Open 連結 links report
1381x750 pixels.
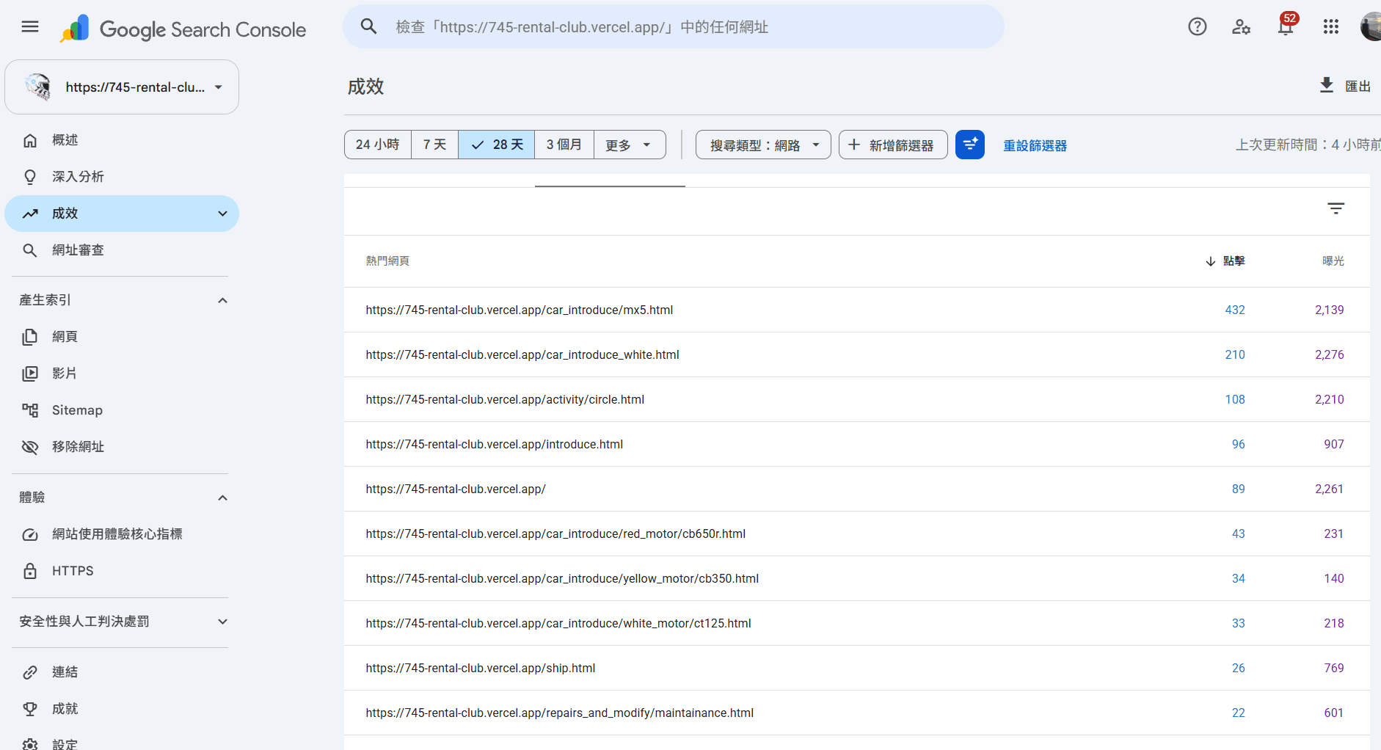click(x=122, y=672)
